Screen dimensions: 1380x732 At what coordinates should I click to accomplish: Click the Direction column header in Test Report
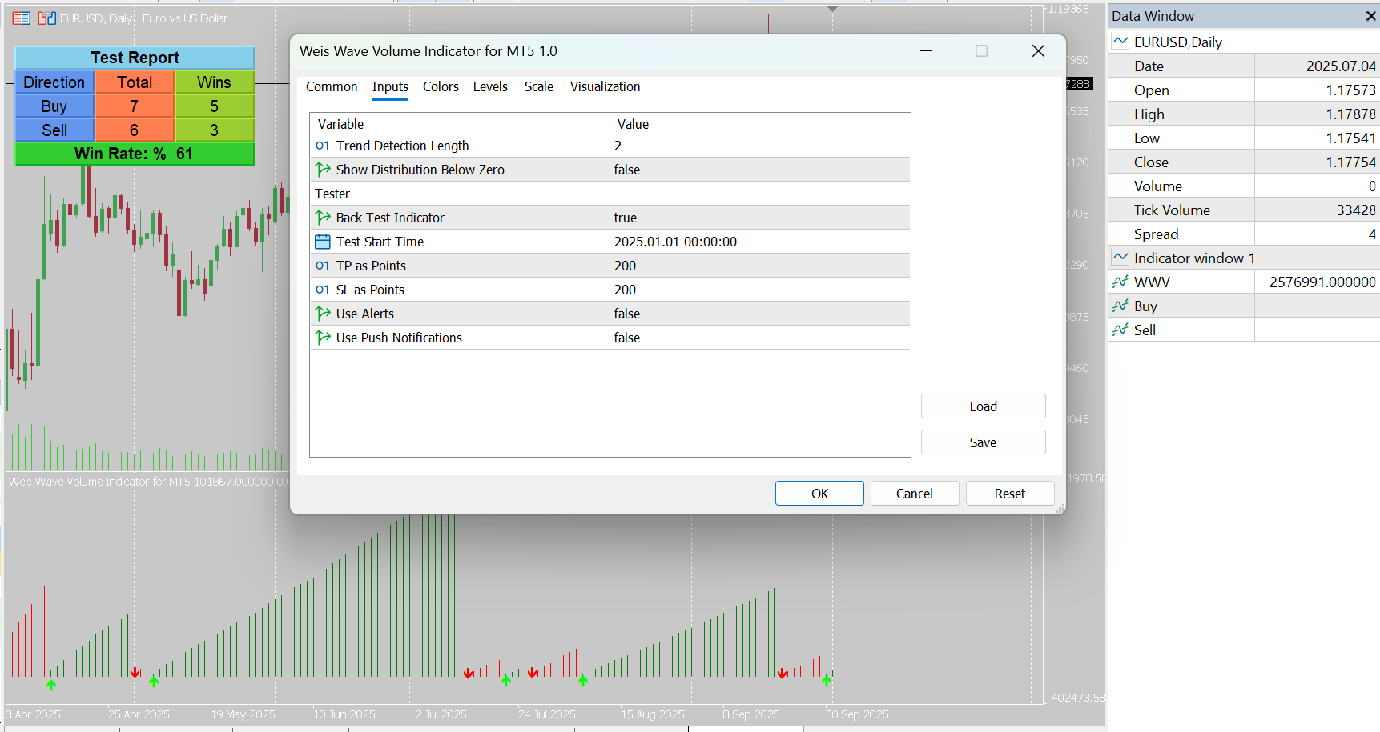point(54,82)
